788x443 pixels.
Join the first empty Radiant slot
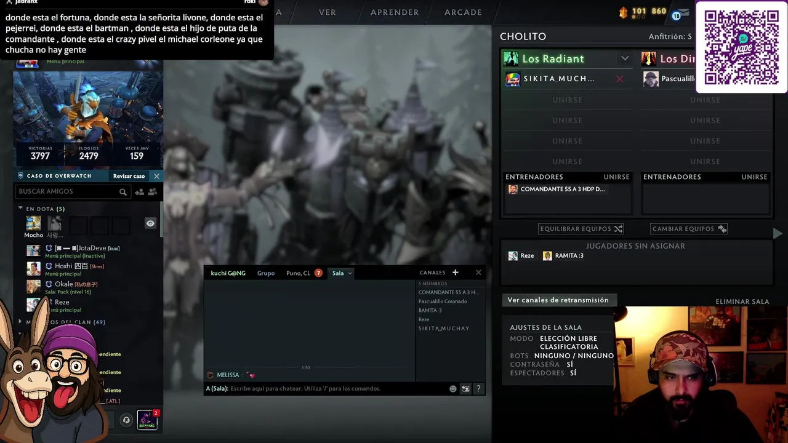[x=568, y=100]
